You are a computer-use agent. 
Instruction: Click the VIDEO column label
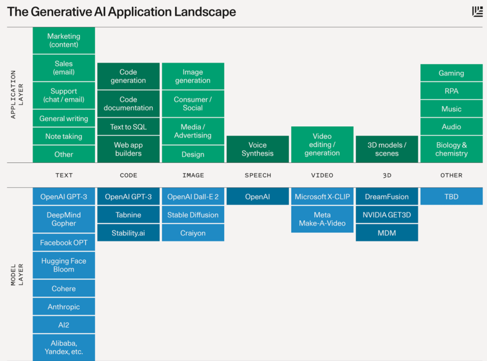[322, 175]
